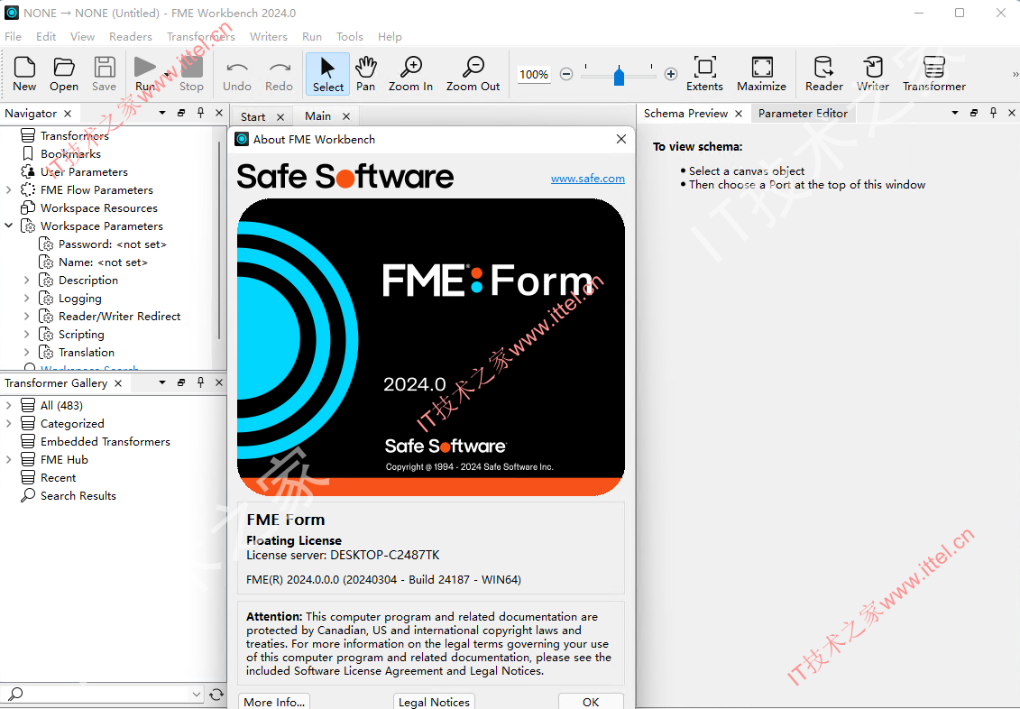Collapse the Workspace Parameters node
The width and height of the screenshot is (1020, 709).
pos(8,226)
